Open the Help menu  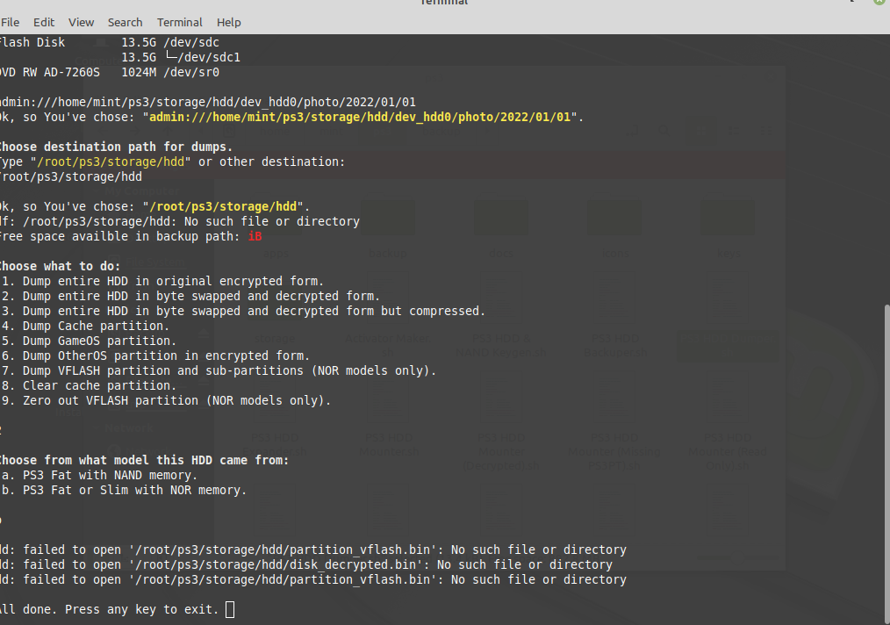(229, 22)
